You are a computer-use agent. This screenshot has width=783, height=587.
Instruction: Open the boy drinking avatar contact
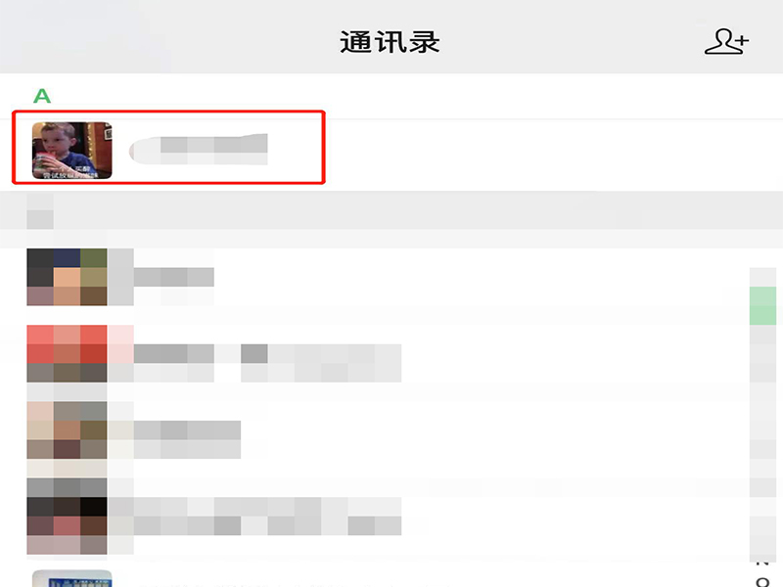point(71,151)
